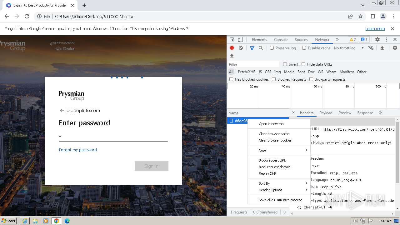Open the Preview tab
Image resolution: width=400 pixels, height=225 pixels.
pyautogui.click(x=345, y=113)
